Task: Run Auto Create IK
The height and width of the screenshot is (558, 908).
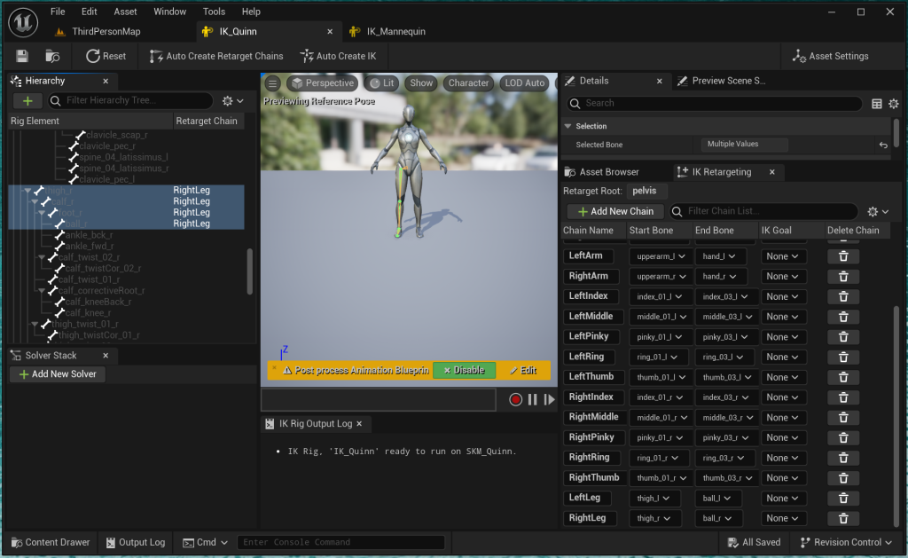Action: click(338, 56)
